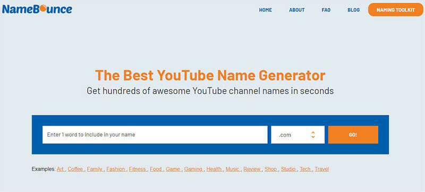The width and height of the screenshot is (425, 192).
Task: Choose the Shop example link
Action: [271, 169]
